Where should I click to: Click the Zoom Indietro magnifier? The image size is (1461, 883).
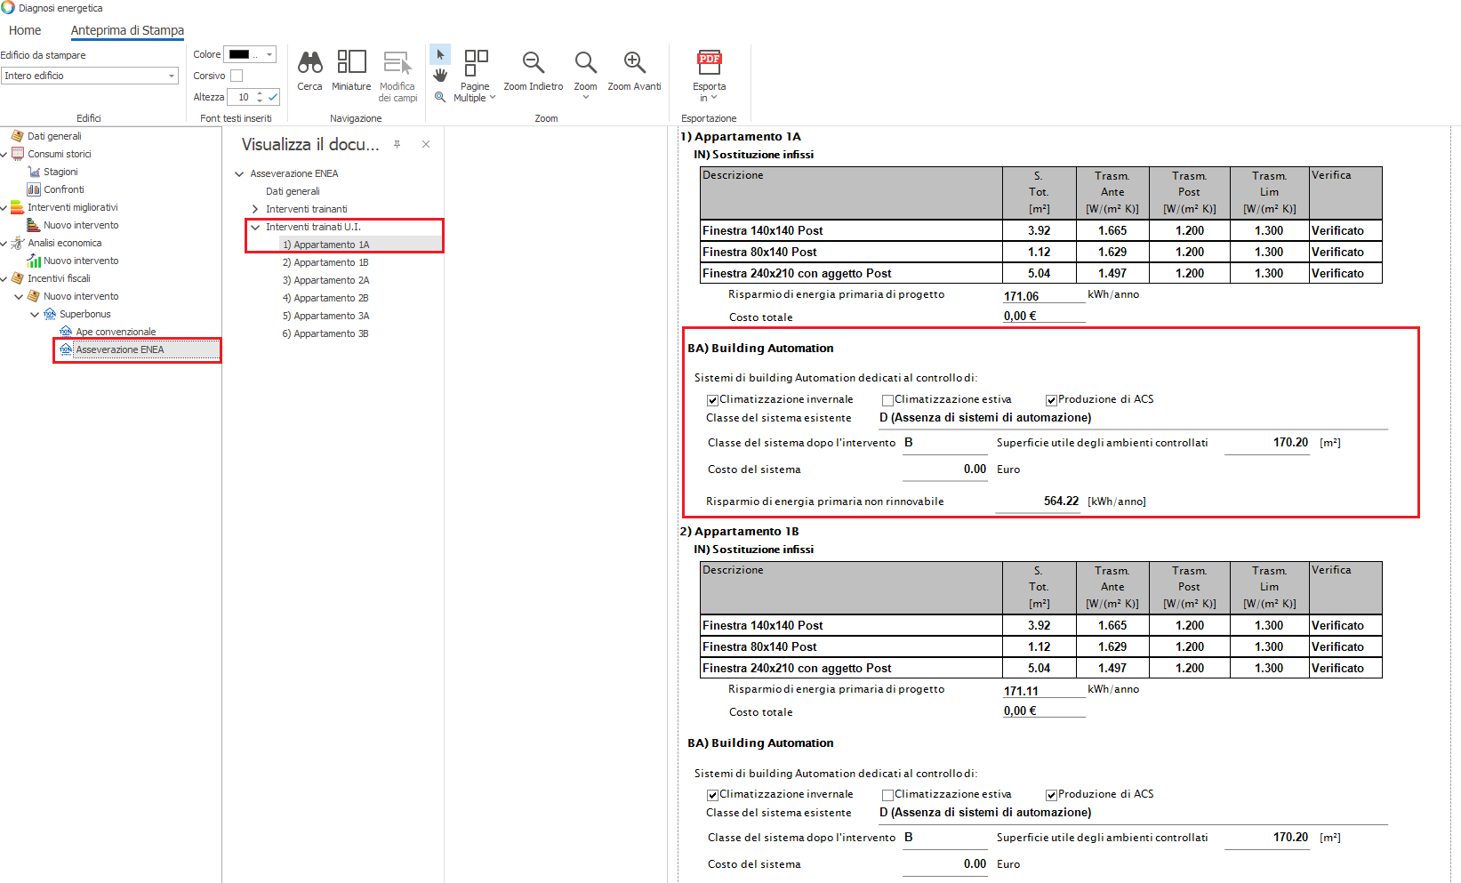click(x=533, y=63)
